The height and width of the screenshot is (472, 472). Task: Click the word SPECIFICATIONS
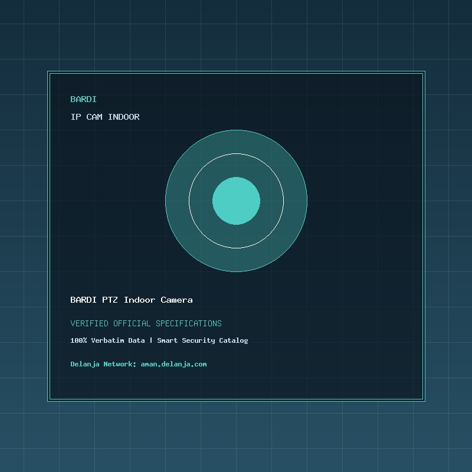[189, 323]
